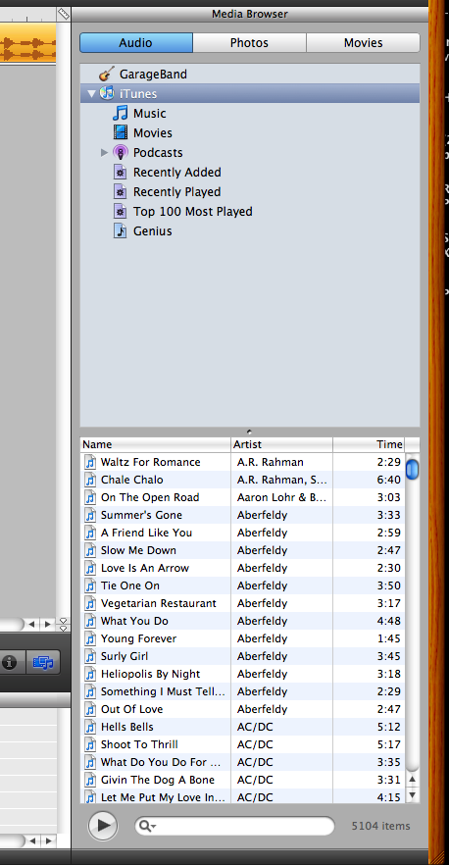Click the file icon beside Out Of Love
Image resolution: width=449 pixels, height=865 pixels.
[90, 709]
